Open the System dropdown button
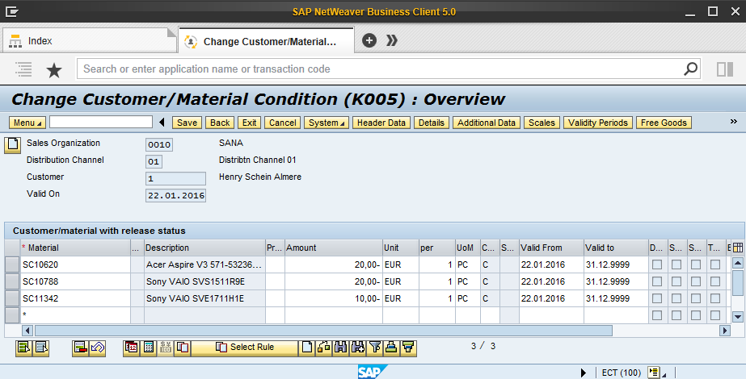The image size is (746, 379). click(x=327, y=123)
